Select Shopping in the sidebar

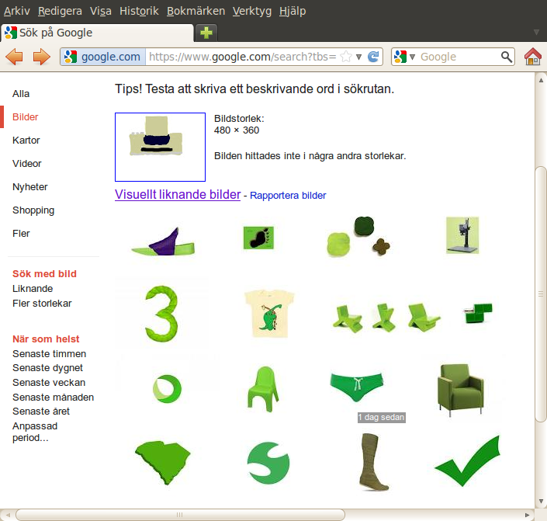(33, 210)
